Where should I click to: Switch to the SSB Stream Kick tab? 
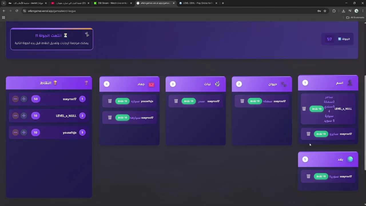[113, 3]
